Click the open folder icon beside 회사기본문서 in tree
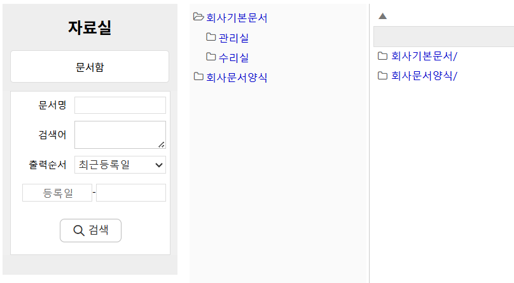The width and height of the screenshot is (514, 283). (x=198, y=17)
